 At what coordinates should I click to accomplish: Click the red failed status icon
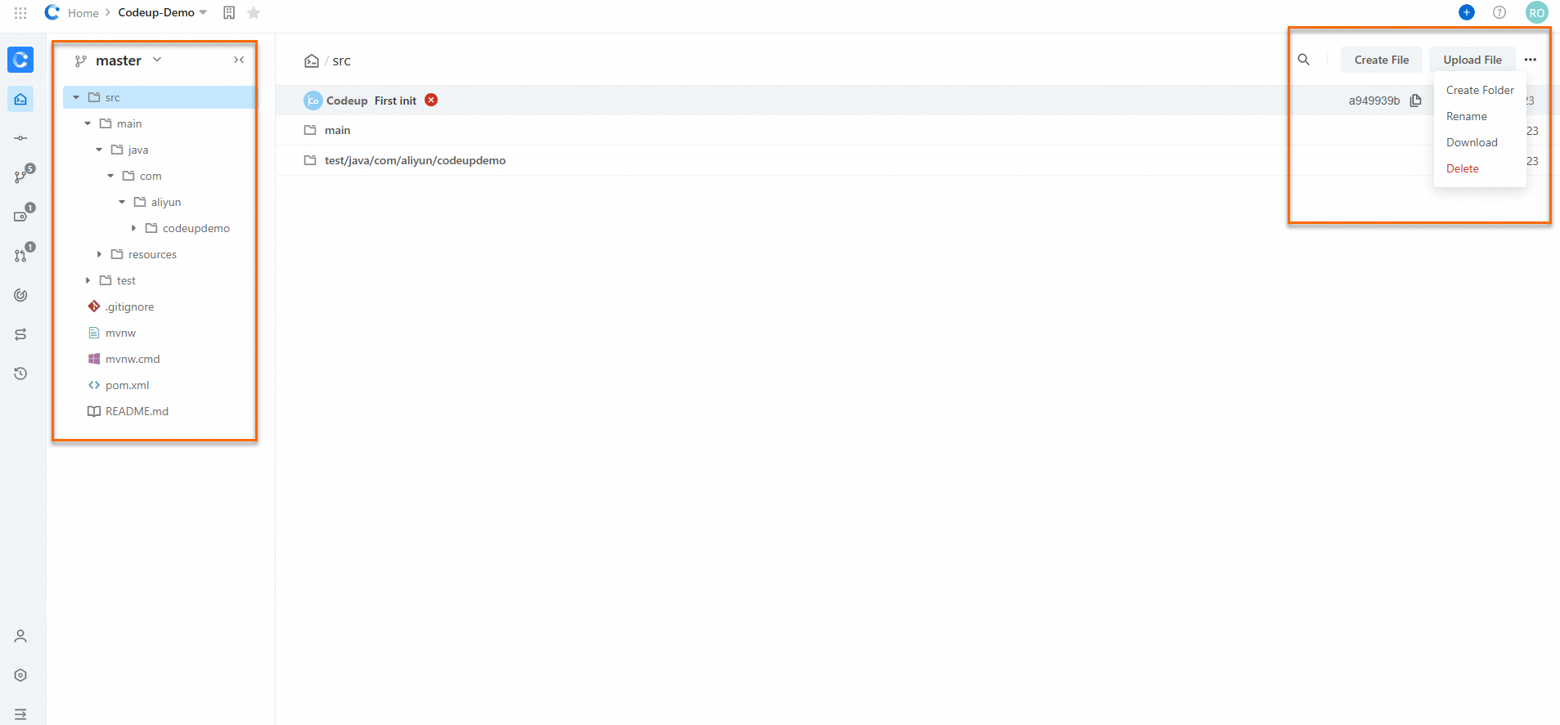431,100
